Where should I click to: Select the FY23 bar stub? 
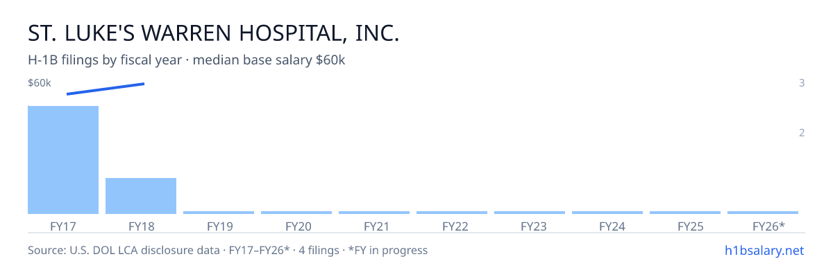click(x=530, y=213)
